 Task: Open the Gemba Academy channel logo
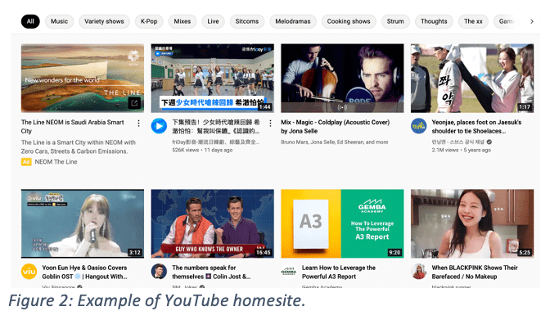[x=289, y=271]
